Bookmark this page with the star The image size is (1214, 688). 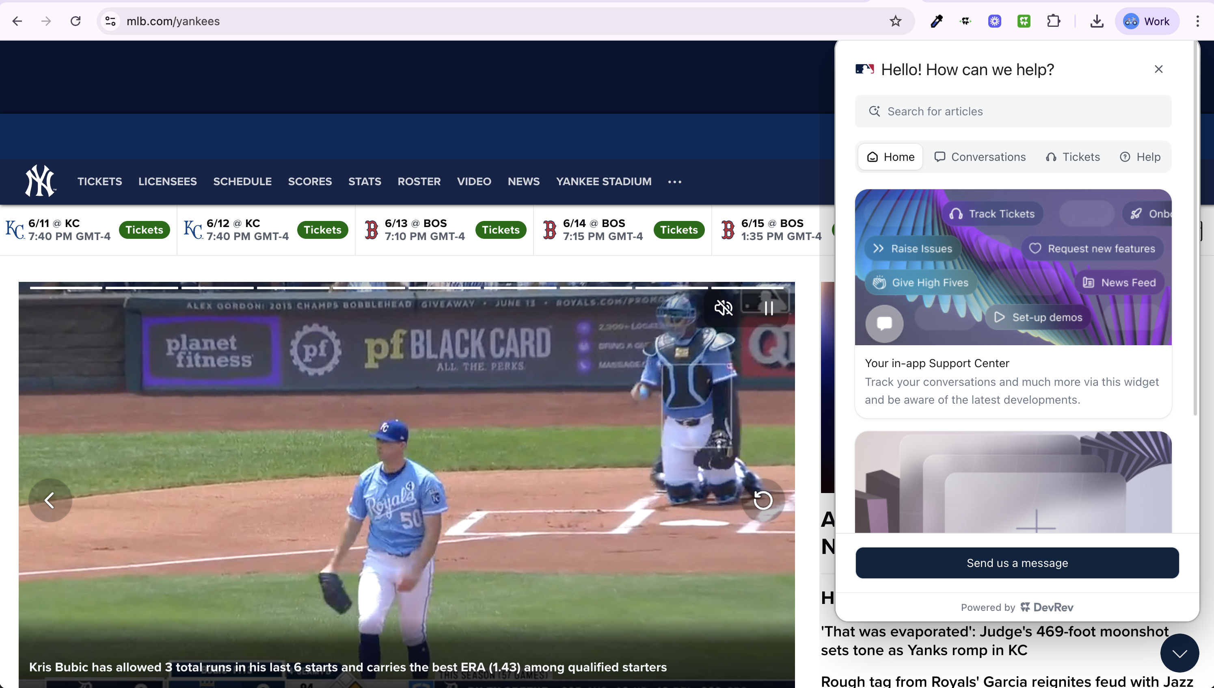tap(895, 21)
